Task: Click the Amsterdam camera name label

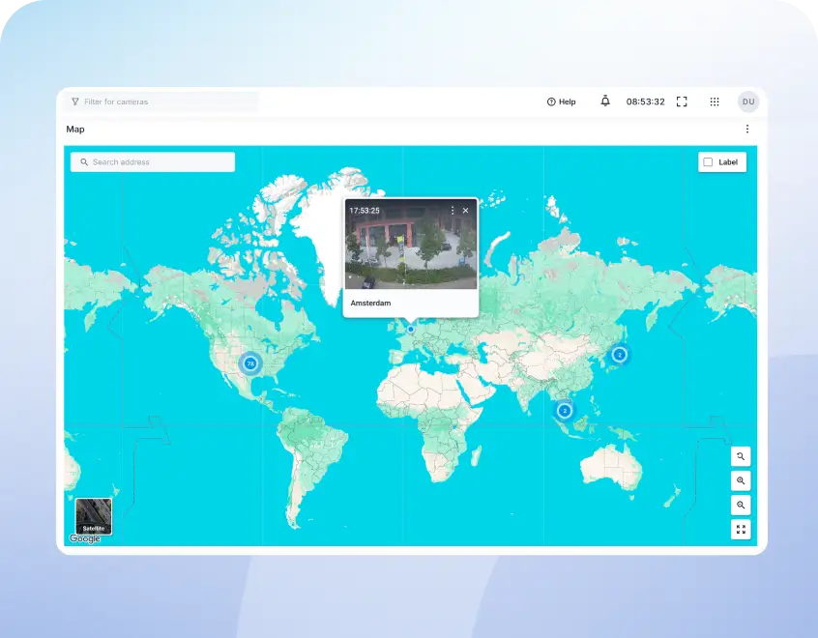Action: coord(370,304)
